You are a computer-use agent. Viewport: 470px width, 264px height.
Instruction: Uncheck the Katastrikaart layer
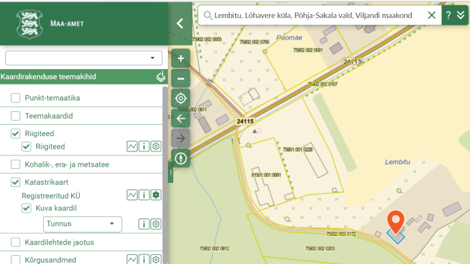15,182
